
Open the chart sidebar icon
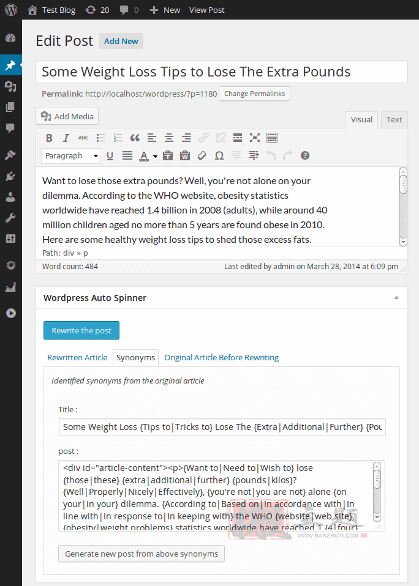[x=10, y=287]
